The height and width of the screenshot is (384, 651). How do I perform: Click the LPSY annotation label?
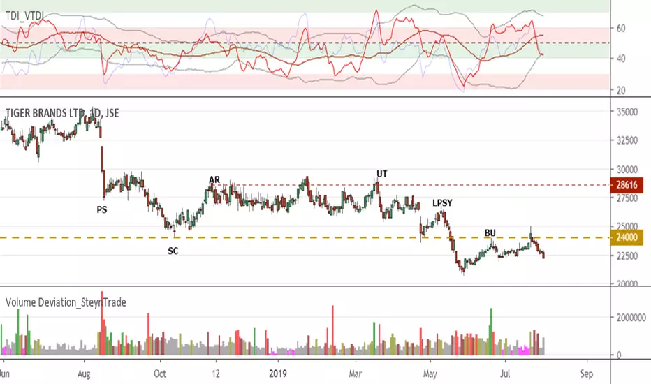click(443, 203)
